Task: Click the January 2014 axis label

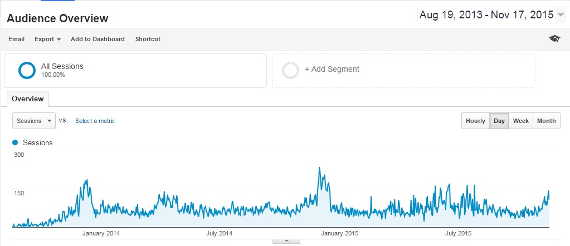Action: 101,233
